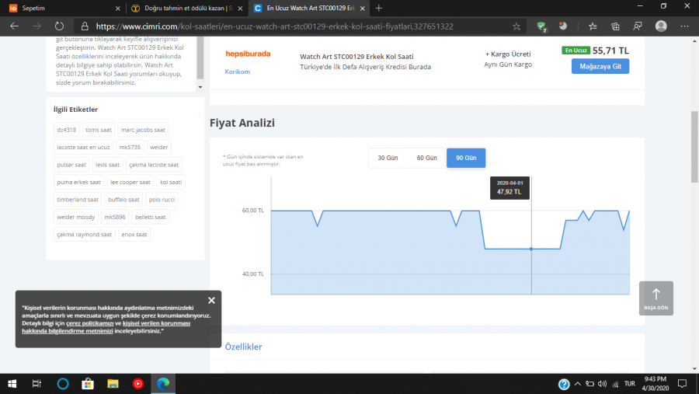Open kişisel verilerin korunması bilgilendirme link

coord(106,327)
